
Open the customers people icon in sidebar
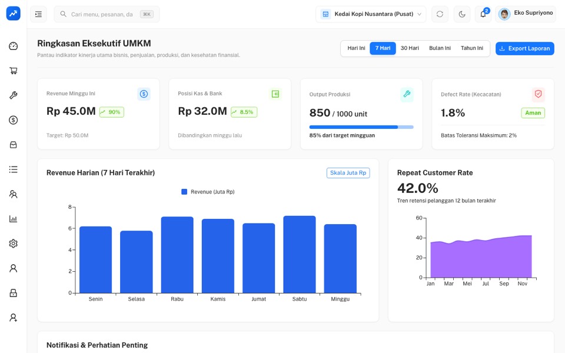point(14,194)
